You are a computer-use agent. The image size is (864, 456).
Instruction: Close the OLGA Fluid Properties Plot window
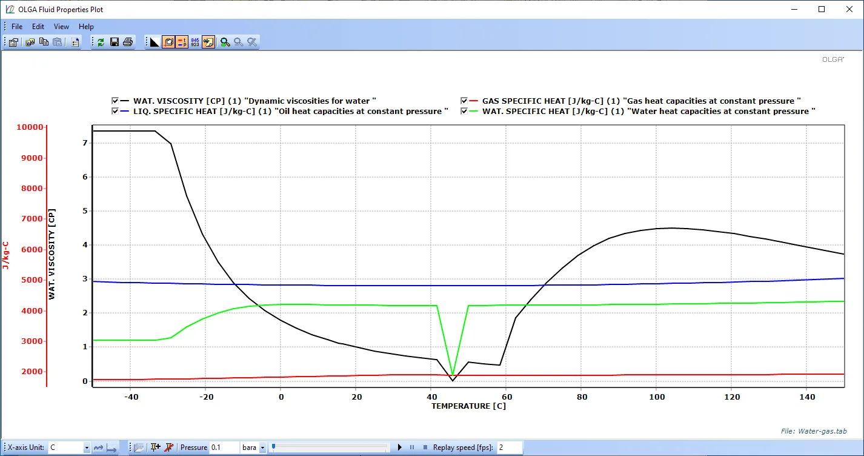pyautogui.click(x=849, y=9)
